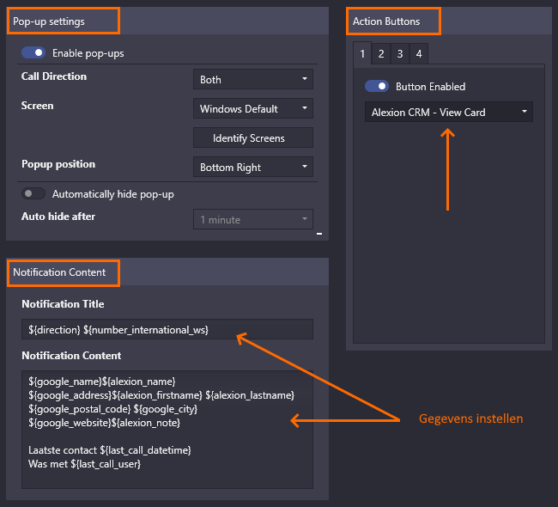The height and width of the screenshot is (507, 558).
Task: Expand the Popup position dropdown
Action: click(x=253, y=167)
